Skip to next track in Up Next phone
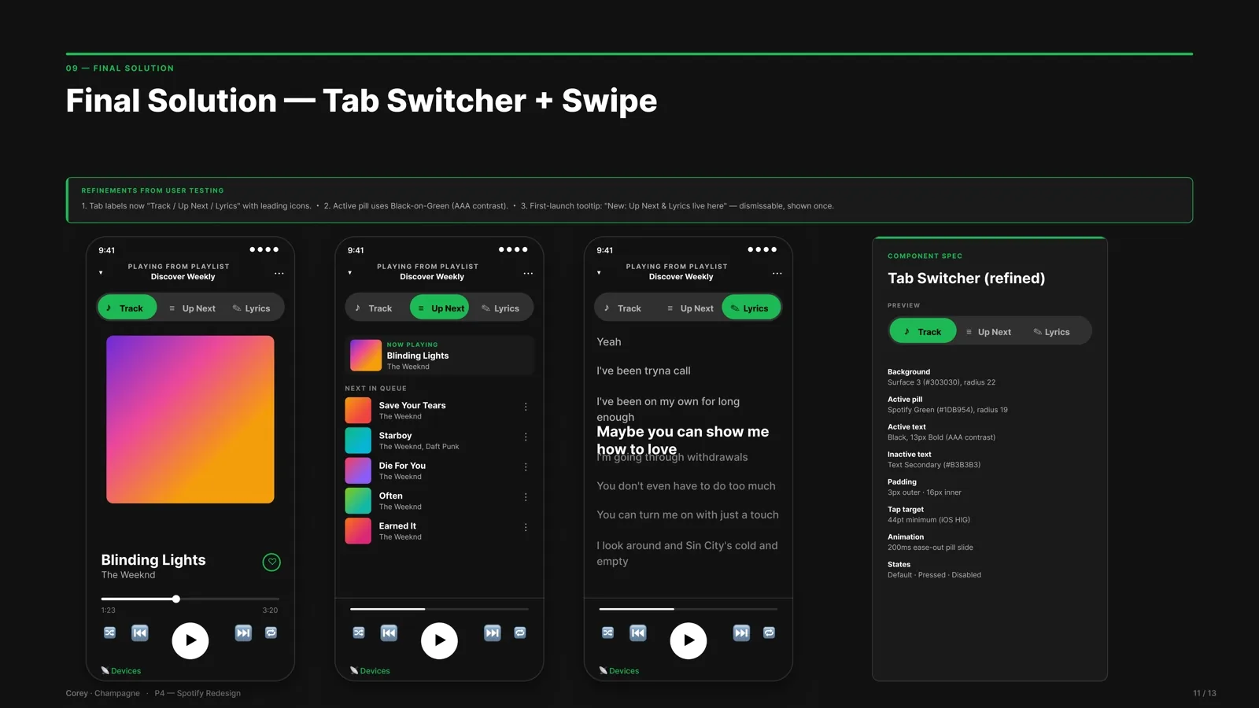 pyautogui.click(x=492, y=632)
